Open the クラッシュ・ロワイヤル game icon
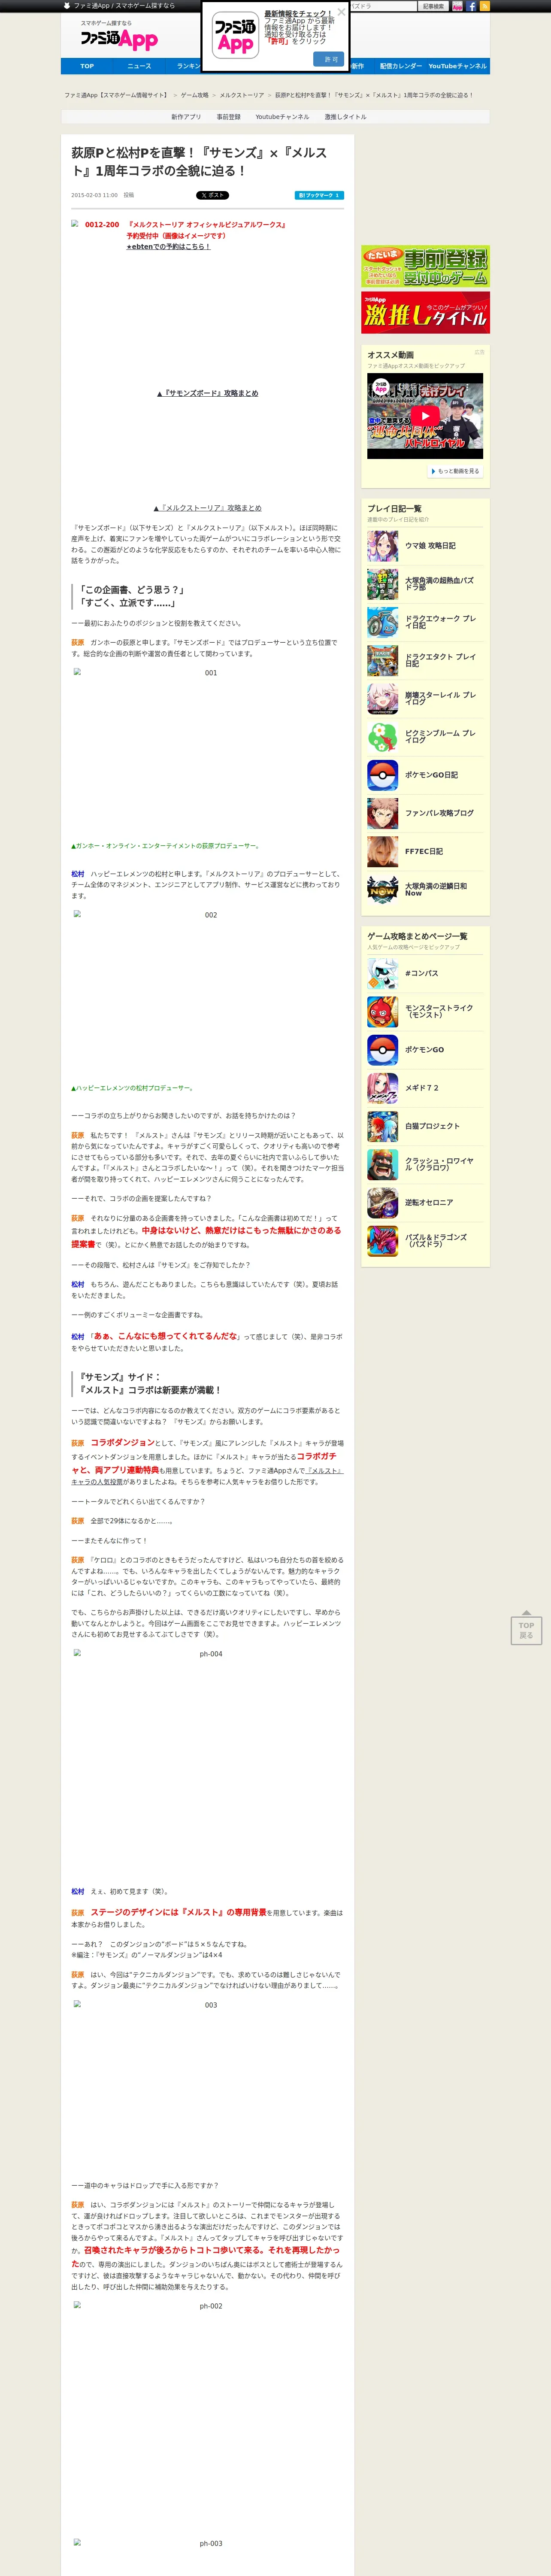Screen dimensions: 551x2576 382,1164
